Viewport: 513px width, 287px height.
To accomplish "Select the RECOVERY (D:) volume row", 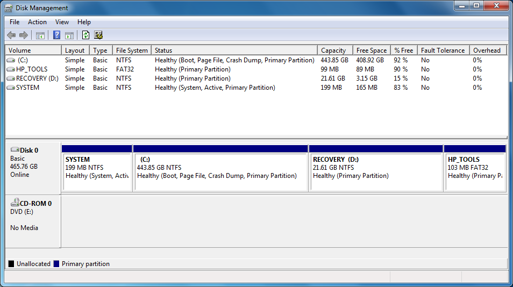I will 256,78.
